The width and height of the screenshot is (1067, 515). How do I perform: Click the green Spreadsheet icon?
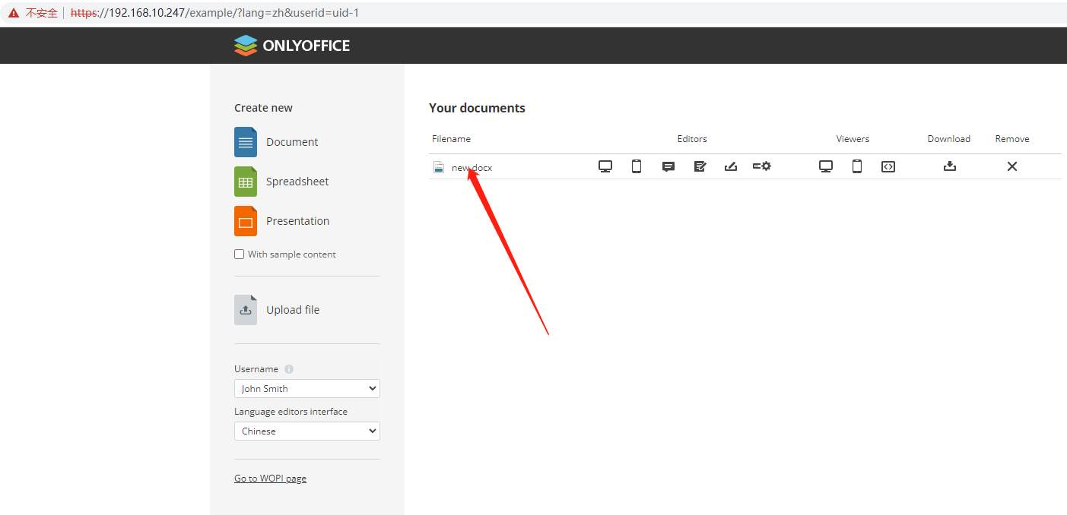pyautogui.click(x=246, y=182)
